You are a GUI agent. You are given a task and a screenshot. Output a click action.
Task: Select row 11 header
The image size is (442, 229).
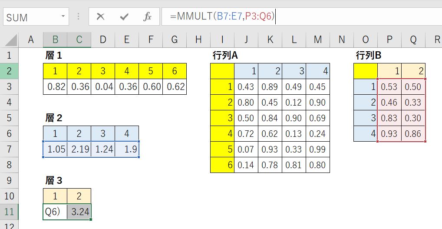[x=9, y=212]
